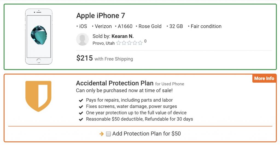Click the Apple iPhone 7 title
280x145 pixels.
(x=101, y=16)
